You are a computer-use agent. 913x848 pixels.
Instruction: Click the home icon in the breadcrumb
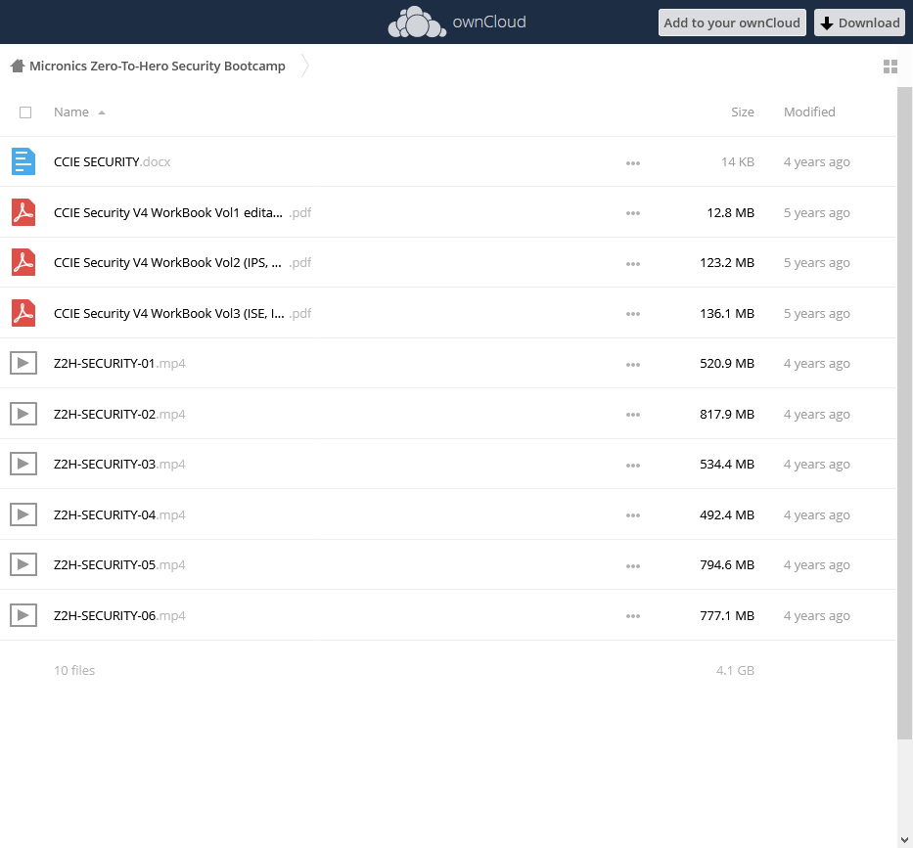(x=18, y=66)
